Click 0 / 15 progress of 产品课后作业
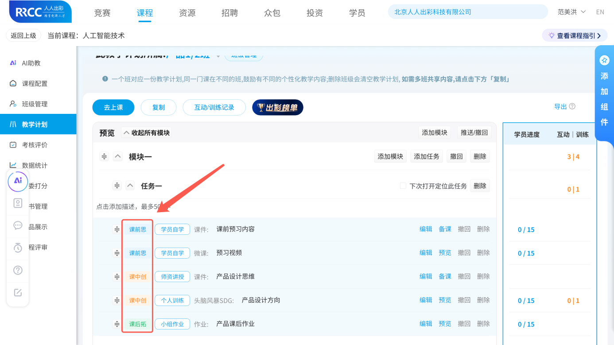This screenshot has height=345, width=614. (526, 324)
